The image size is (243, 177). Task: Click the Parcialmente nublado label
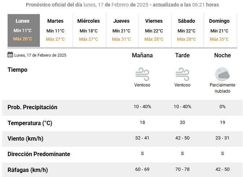click(x=222, y=88)
